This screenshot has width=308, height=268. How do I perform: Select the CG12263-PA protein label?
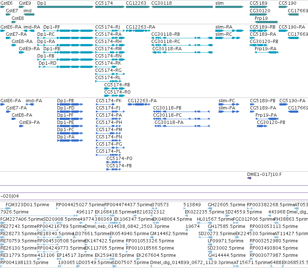point(142,100)
